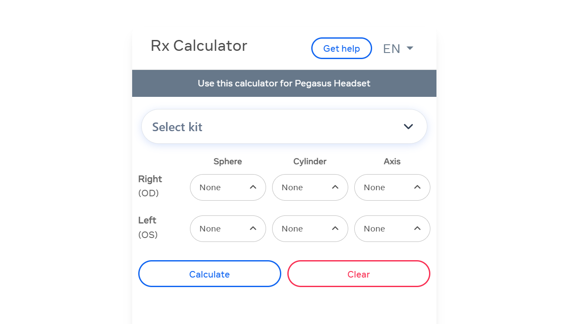Open the Left (OS) Axis dropdown
This screenshot has height=324, width=566.
pyautogui.click(x=392, y=228)
